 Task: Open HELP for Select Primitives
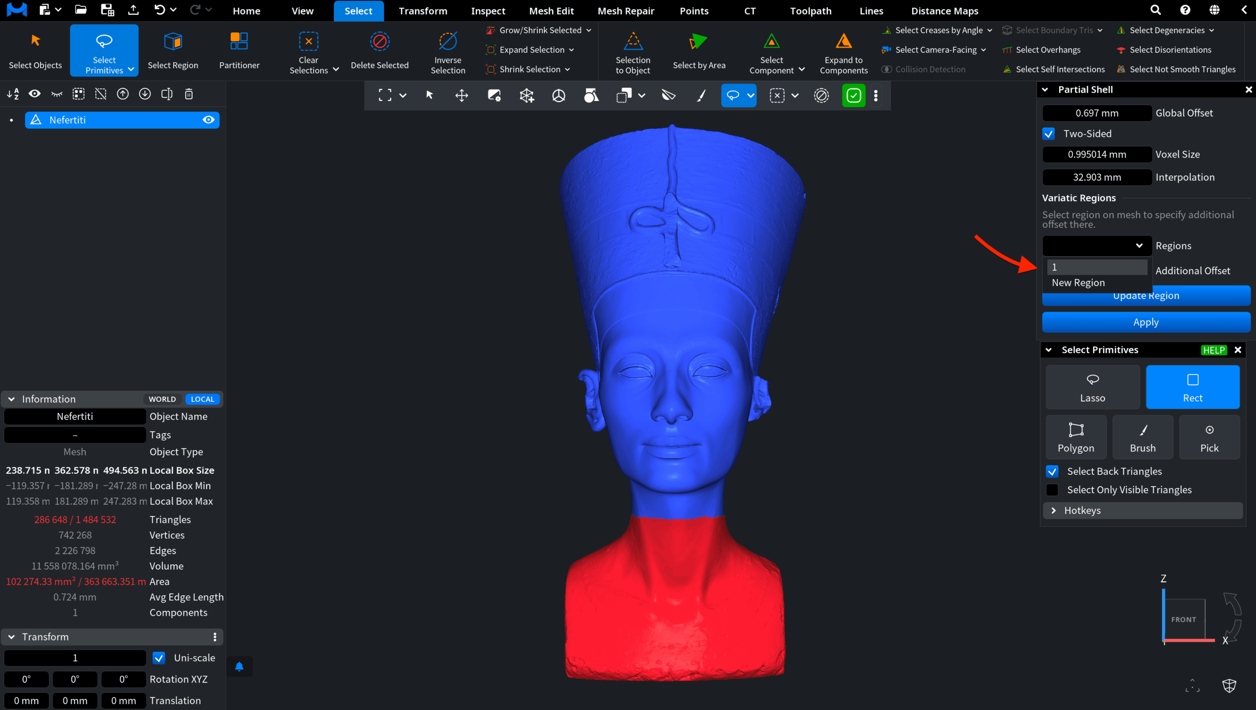(1214, 350)
